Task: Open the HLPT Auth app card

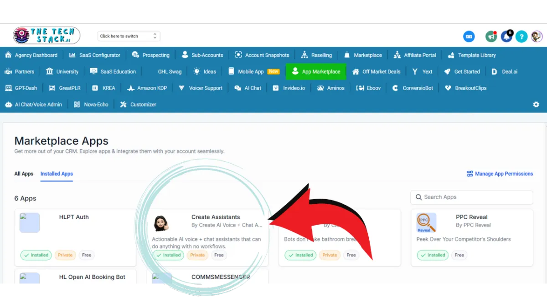Action: [x=75, y=237]
